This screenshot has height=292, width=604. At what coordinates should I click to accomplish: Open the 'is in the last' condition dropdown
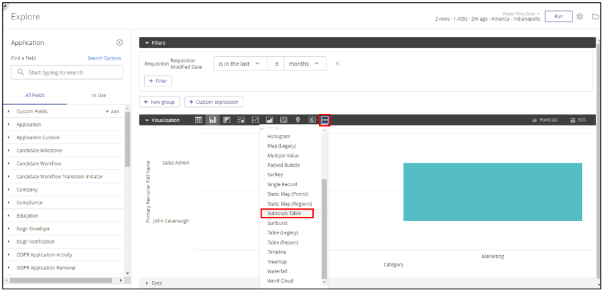241,64
